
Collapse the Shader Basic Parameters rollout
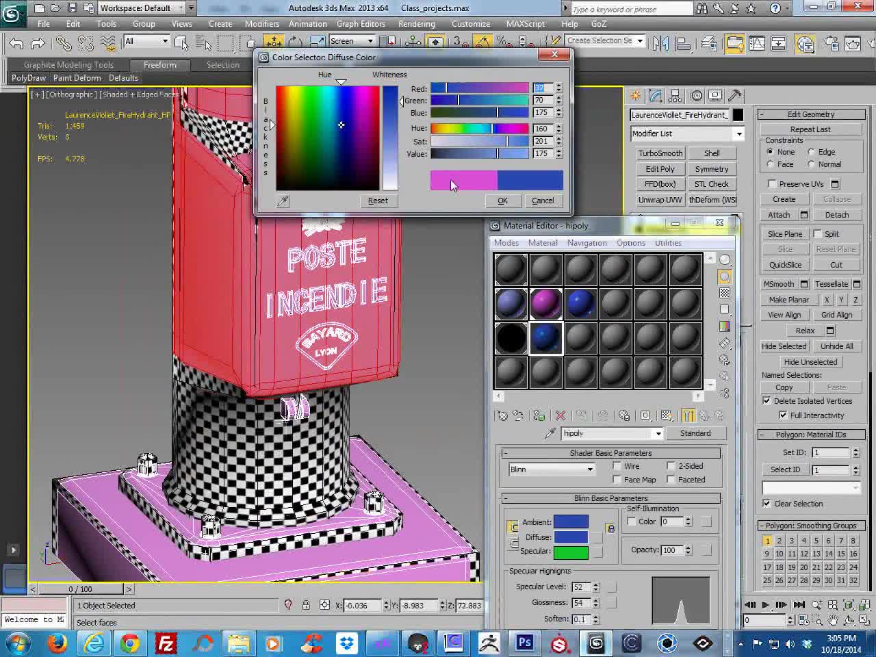[611, 453]
